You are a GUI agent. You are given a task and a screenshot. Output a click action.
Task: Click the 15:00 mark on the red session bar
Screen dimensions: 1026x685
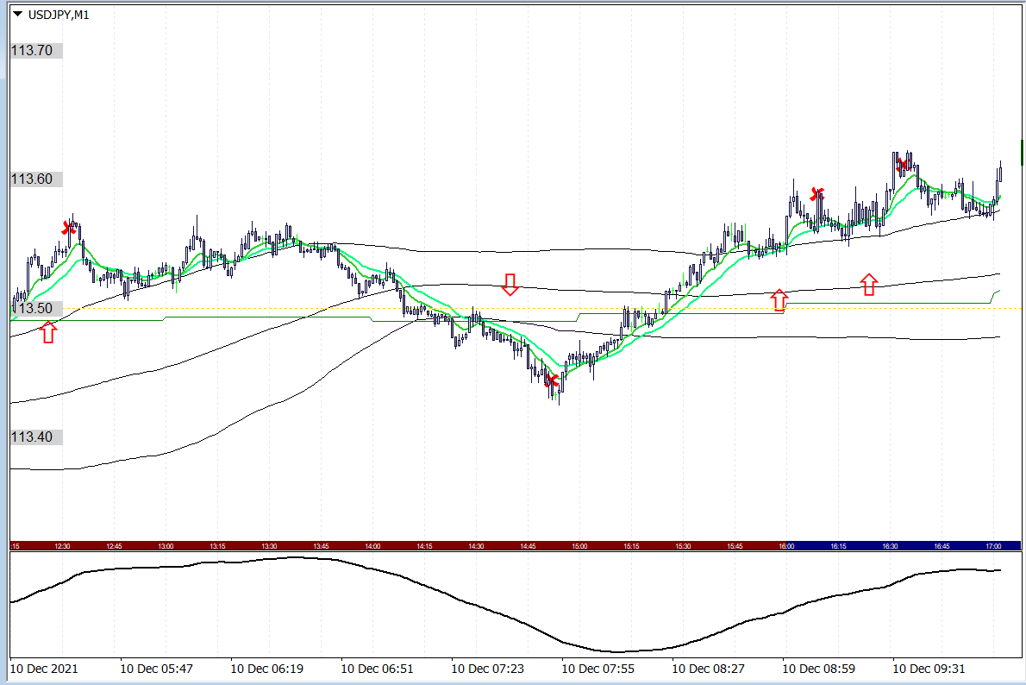point(579,546)
